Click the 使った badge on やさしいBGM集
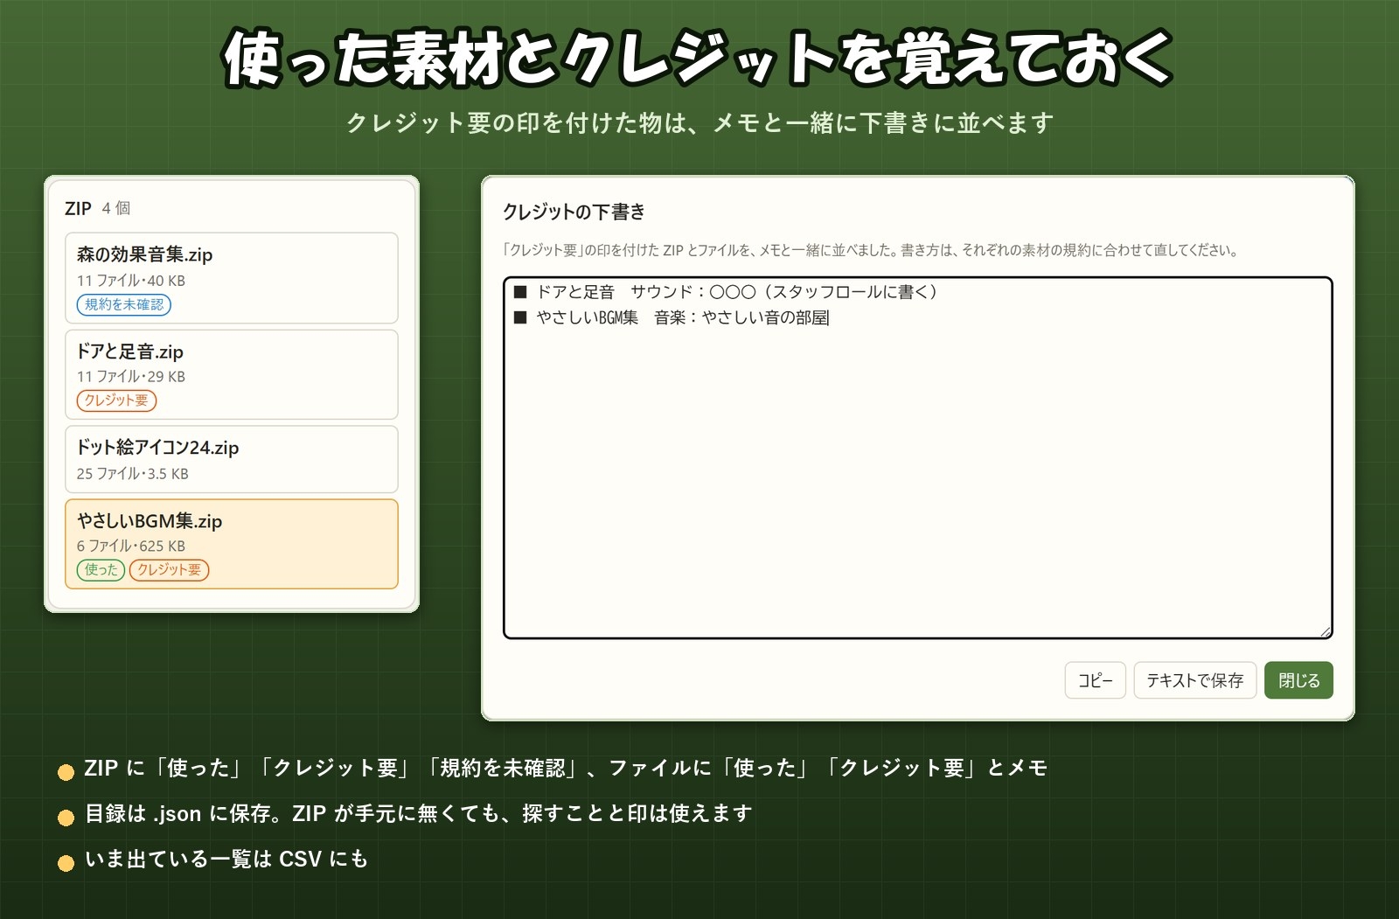The image size is (1399, 919). pos(101,569)
